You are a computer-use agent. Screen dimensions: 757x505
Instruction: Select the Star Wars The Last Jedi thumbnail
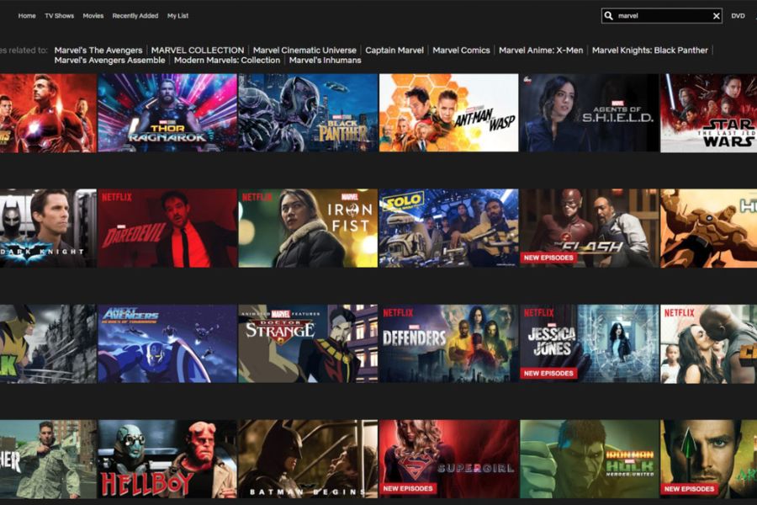point(709,113)
